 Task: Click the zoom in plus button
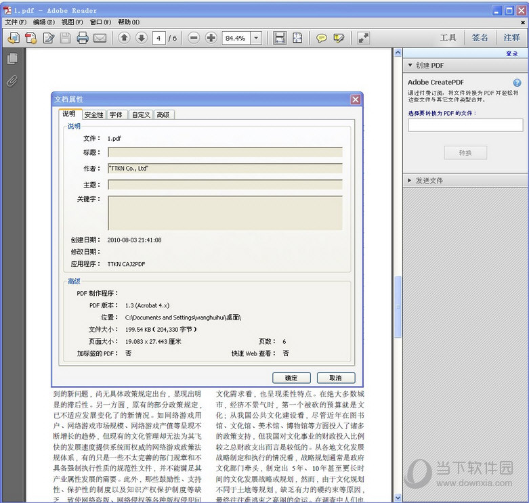[x=211, y=38]
